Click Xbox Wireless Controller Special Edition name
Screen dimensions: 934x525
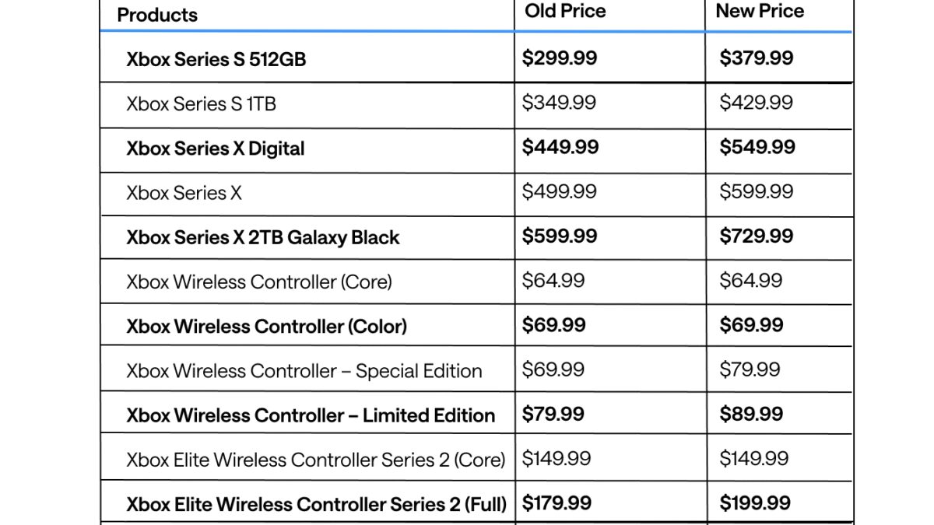(x=304, y=371)
